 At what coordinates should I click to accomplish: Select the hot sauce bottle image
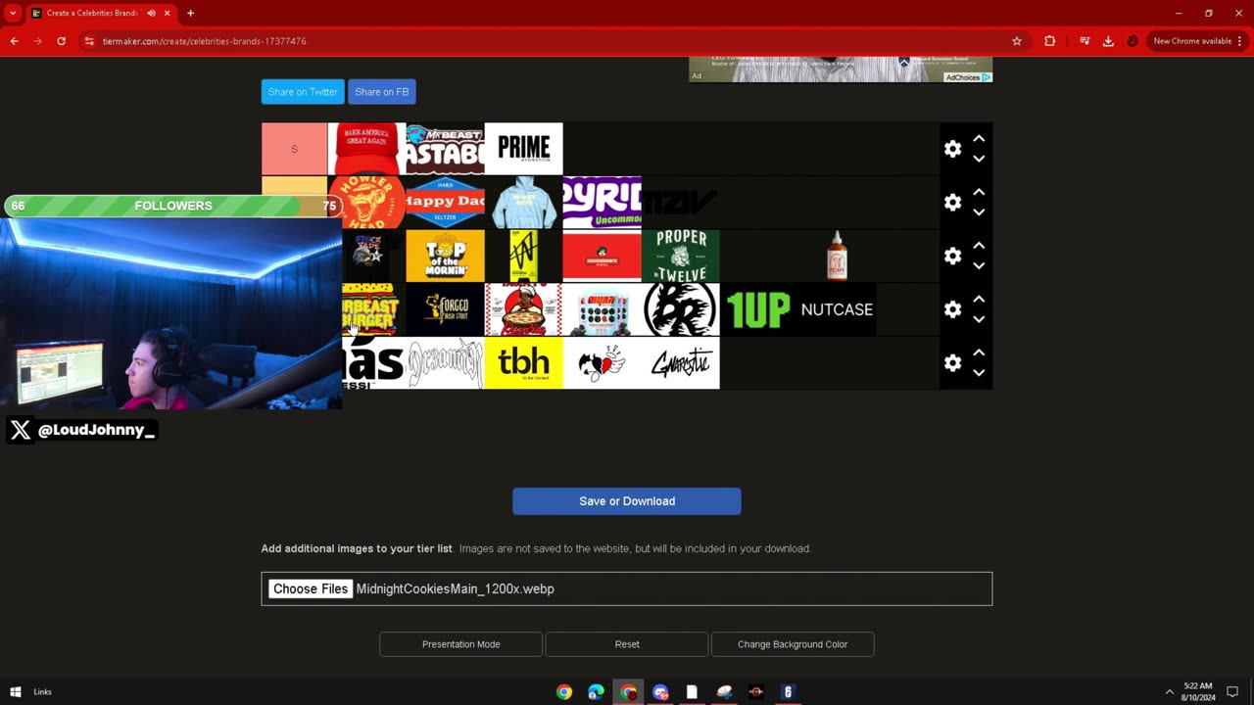tap(837, 256)
